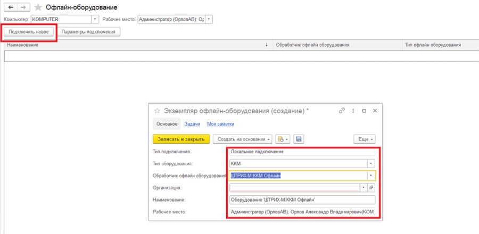
Task: Open the reports icon dropdown button
Action: pyautogui.click(x=283, y=139)
